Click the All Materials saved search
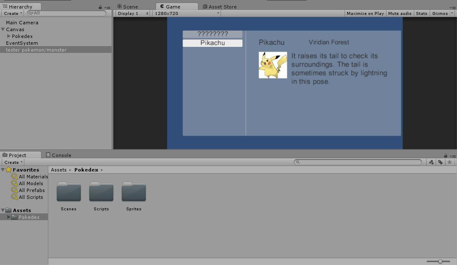Image resolution: width=457 pixels, height=265 pixels. point(29,177)
